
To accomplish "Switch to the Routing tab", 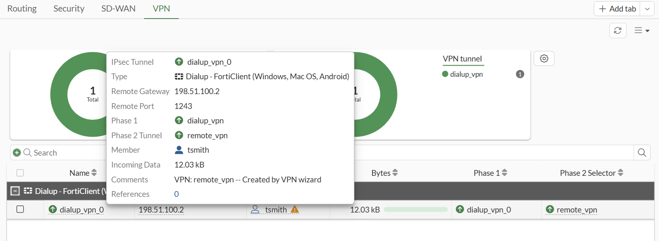I will tap(22, 9).
